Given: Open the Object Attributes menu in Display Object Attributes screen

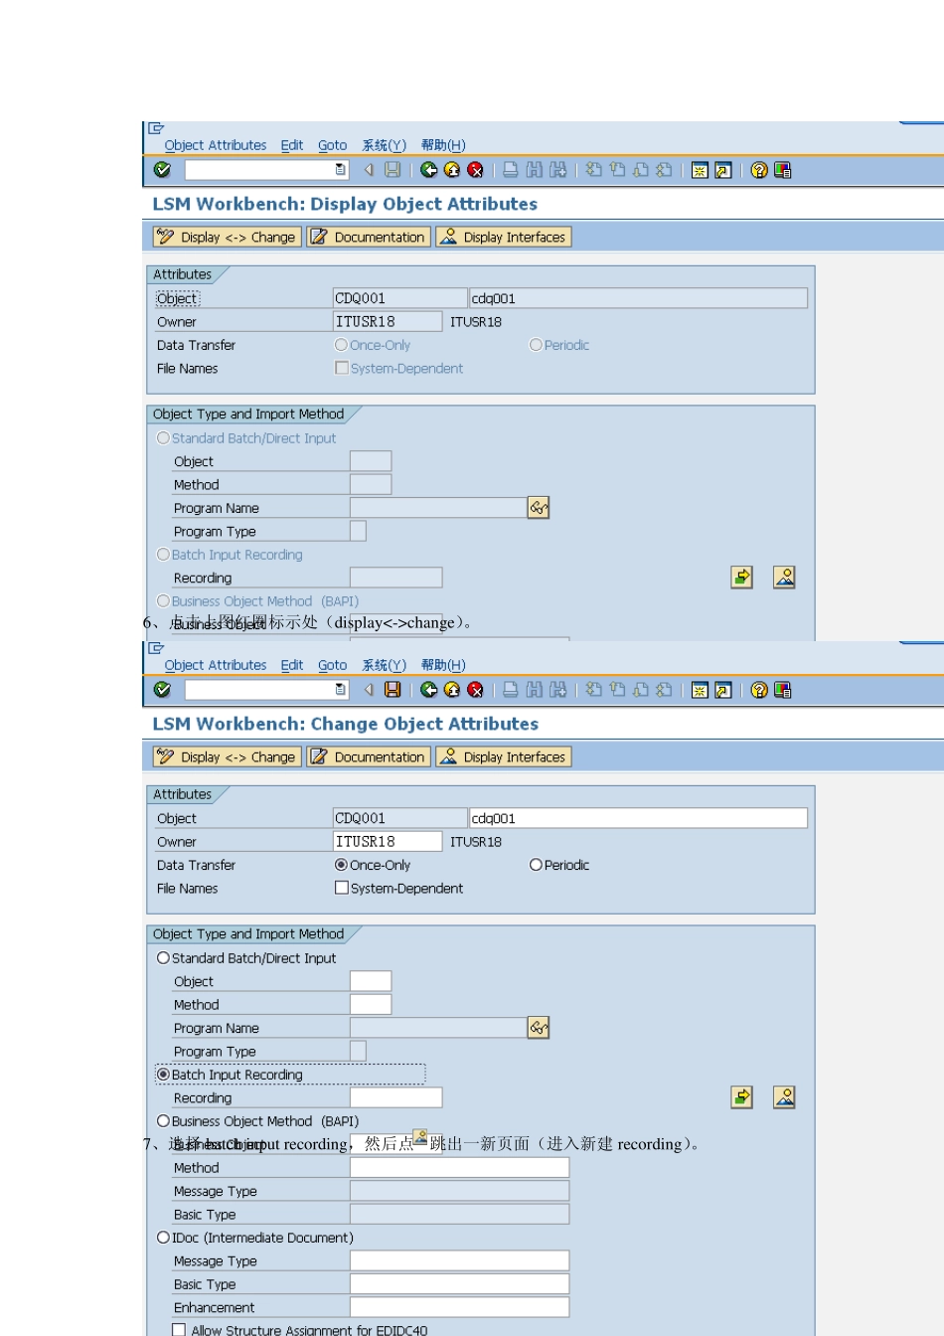Looking at the screenshot, I should [216, 145].
